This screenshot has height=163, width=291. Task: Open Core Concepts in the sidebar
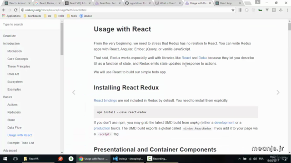pos(18,59)
